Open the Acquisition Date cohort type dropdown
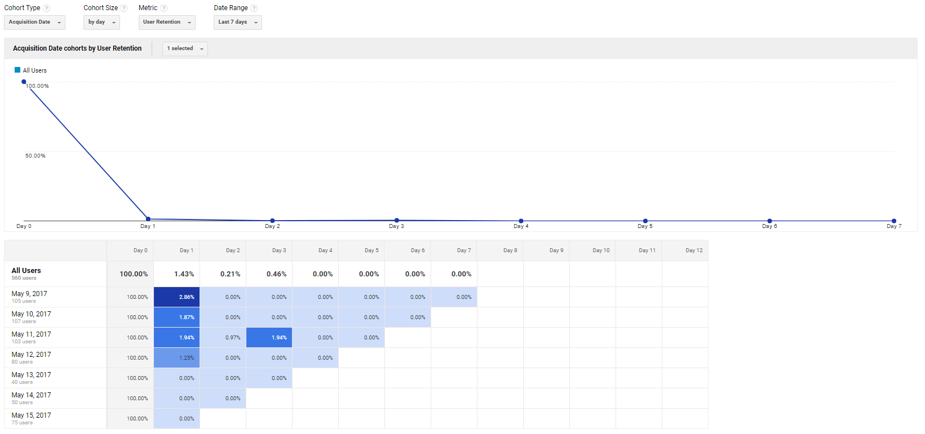The image size is (925, 434). coord(34,23)
